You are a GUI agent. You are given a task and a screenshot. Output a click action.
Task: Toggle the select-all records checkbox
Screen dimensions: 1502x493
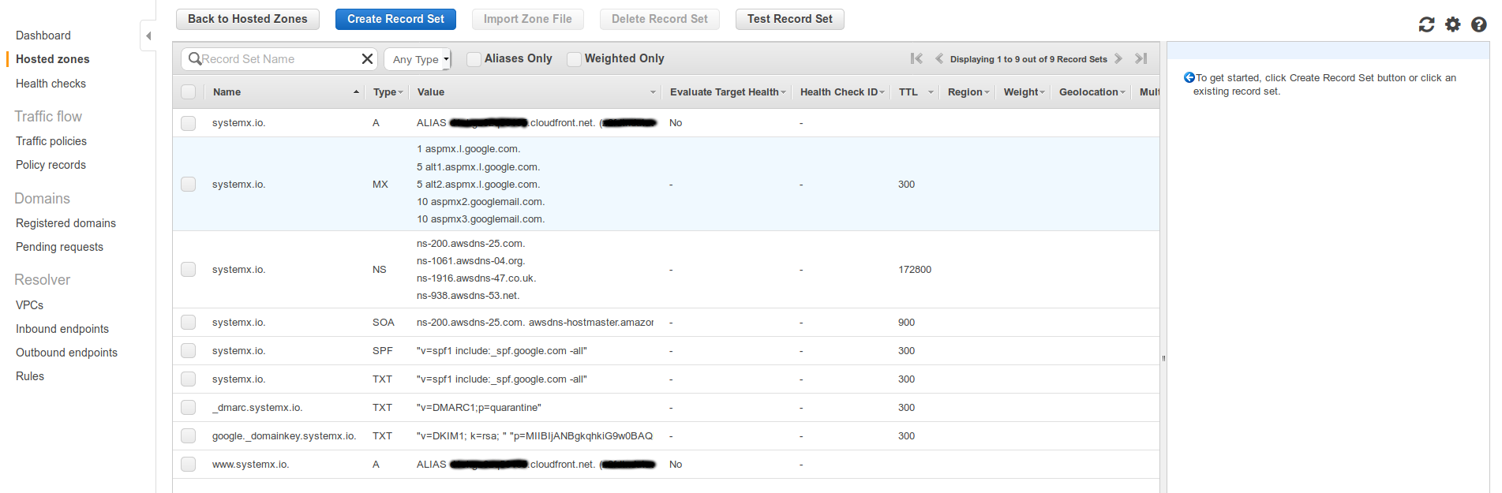(188, 92)
